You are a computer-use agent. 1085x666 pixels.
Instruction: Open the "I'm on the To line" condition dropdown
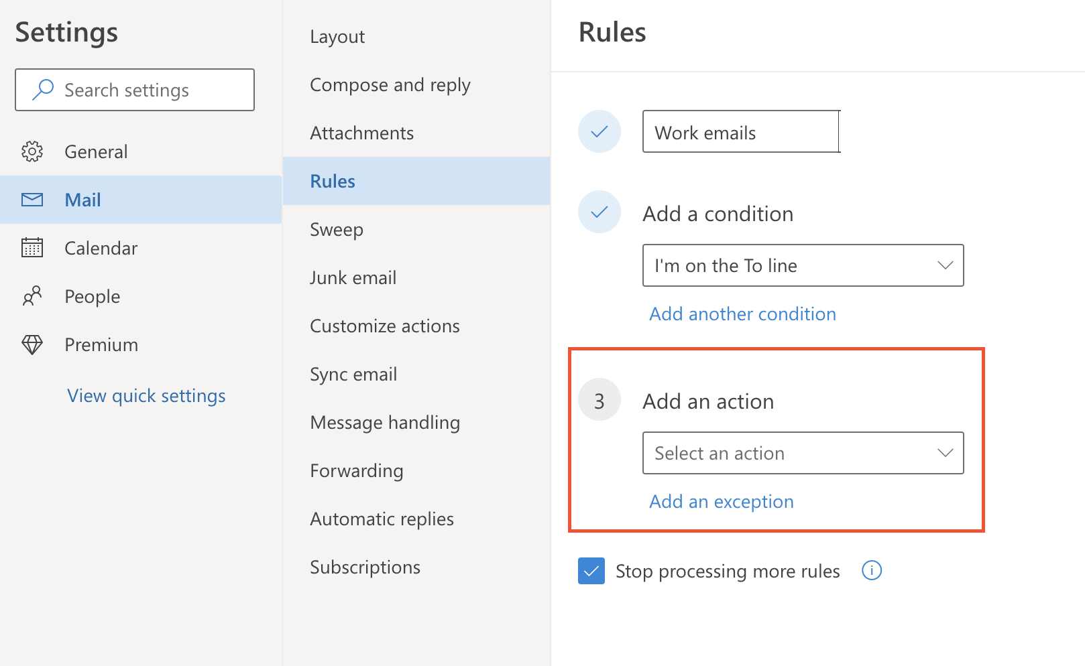coord(803,265)
